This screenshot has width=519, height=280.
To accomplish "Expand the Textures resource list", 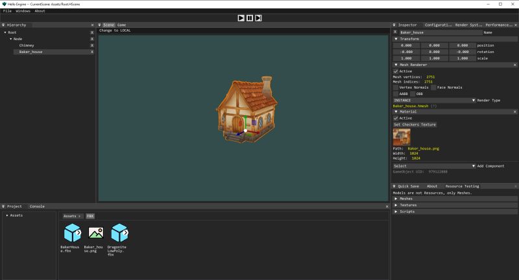I will 455,205.
